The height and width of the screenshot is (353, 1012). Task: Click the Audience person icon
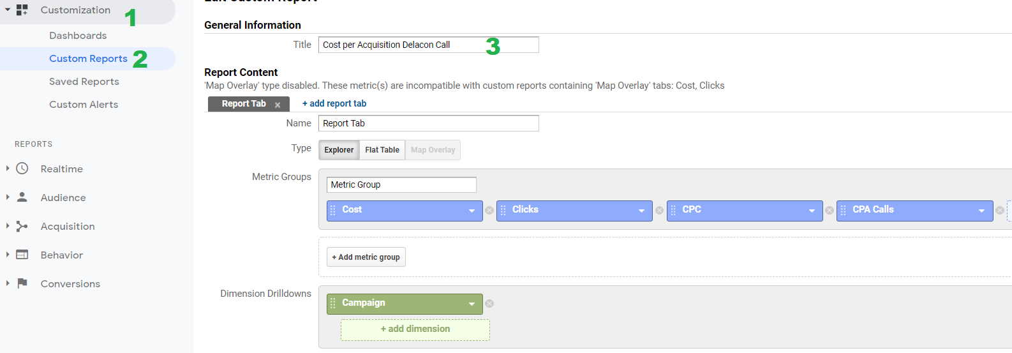click(x=22, y=197)
